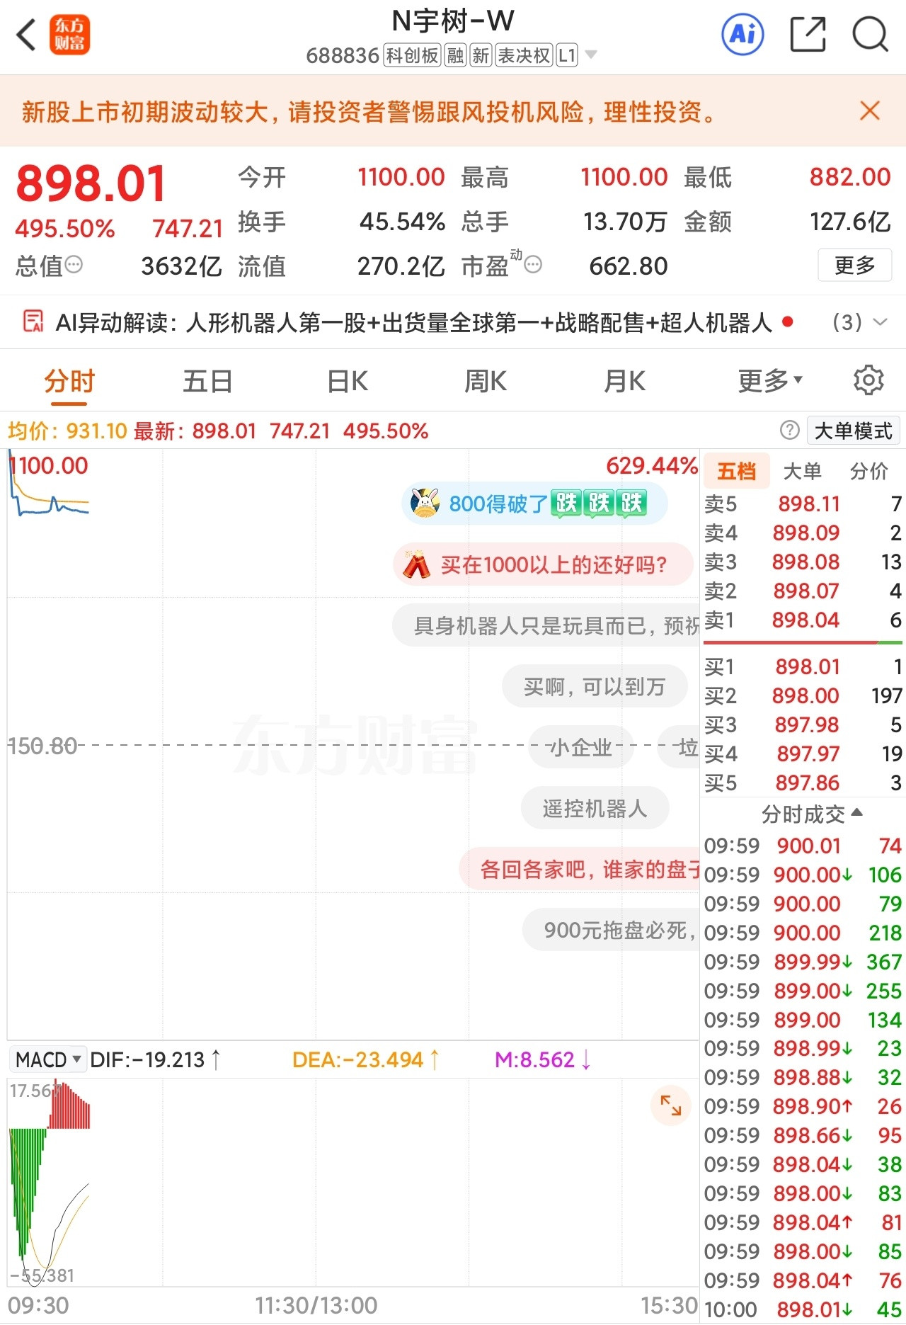Expand the AI异动解读 (3) chevron
Screen dimensions: 906x1325
880,322
